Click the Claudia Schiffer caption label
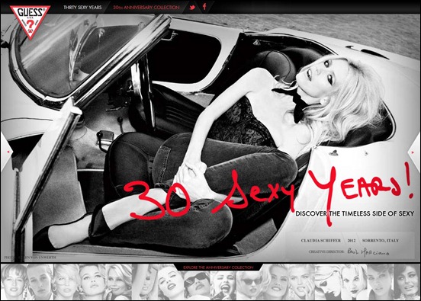Screen dimensions: 421x301 pyautogui.click(x=320, y=241)
